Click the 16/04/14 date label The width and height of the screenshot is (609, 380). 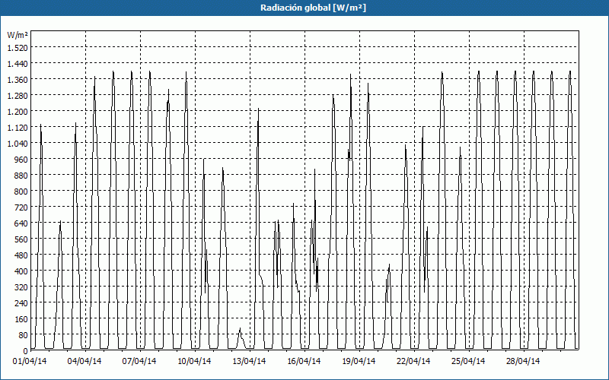tap(304, 362)
